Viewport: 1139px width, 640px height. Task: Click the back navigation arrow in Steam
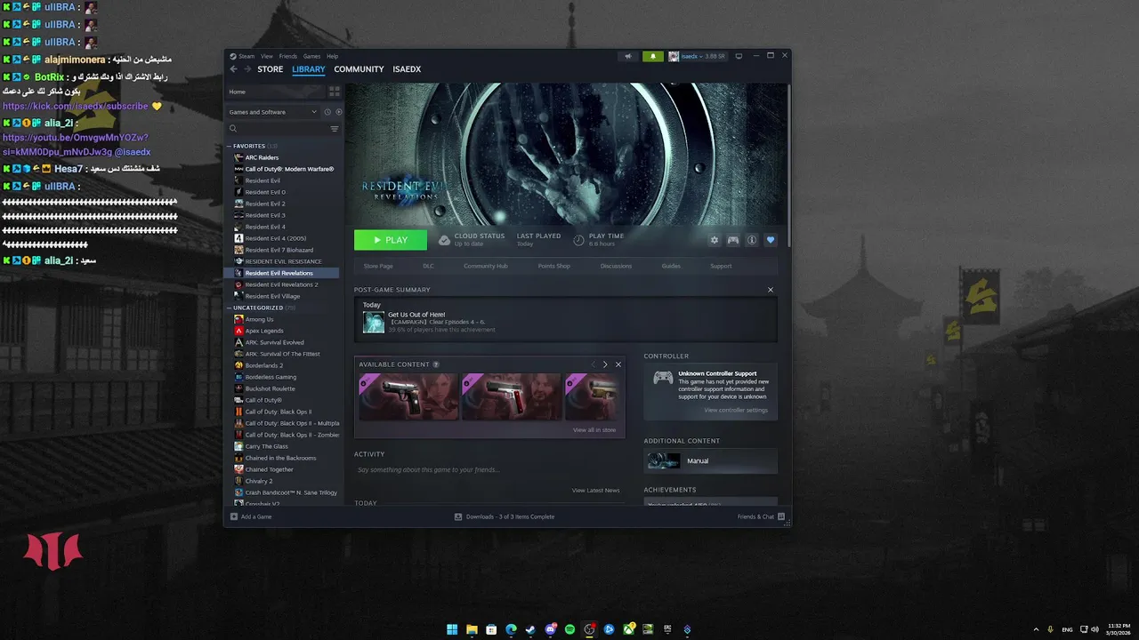234,69
